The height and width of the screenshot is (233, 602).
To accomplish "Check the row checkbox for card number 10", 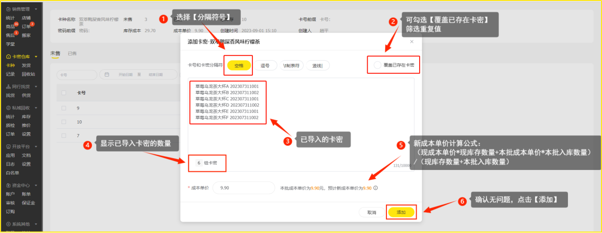I will point(64,122).
